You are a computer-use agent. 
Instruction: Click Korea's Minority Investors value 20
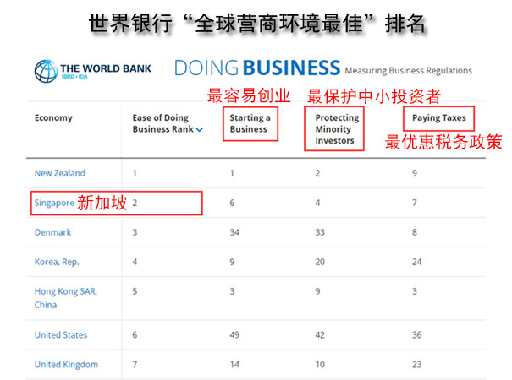(320, 262)
